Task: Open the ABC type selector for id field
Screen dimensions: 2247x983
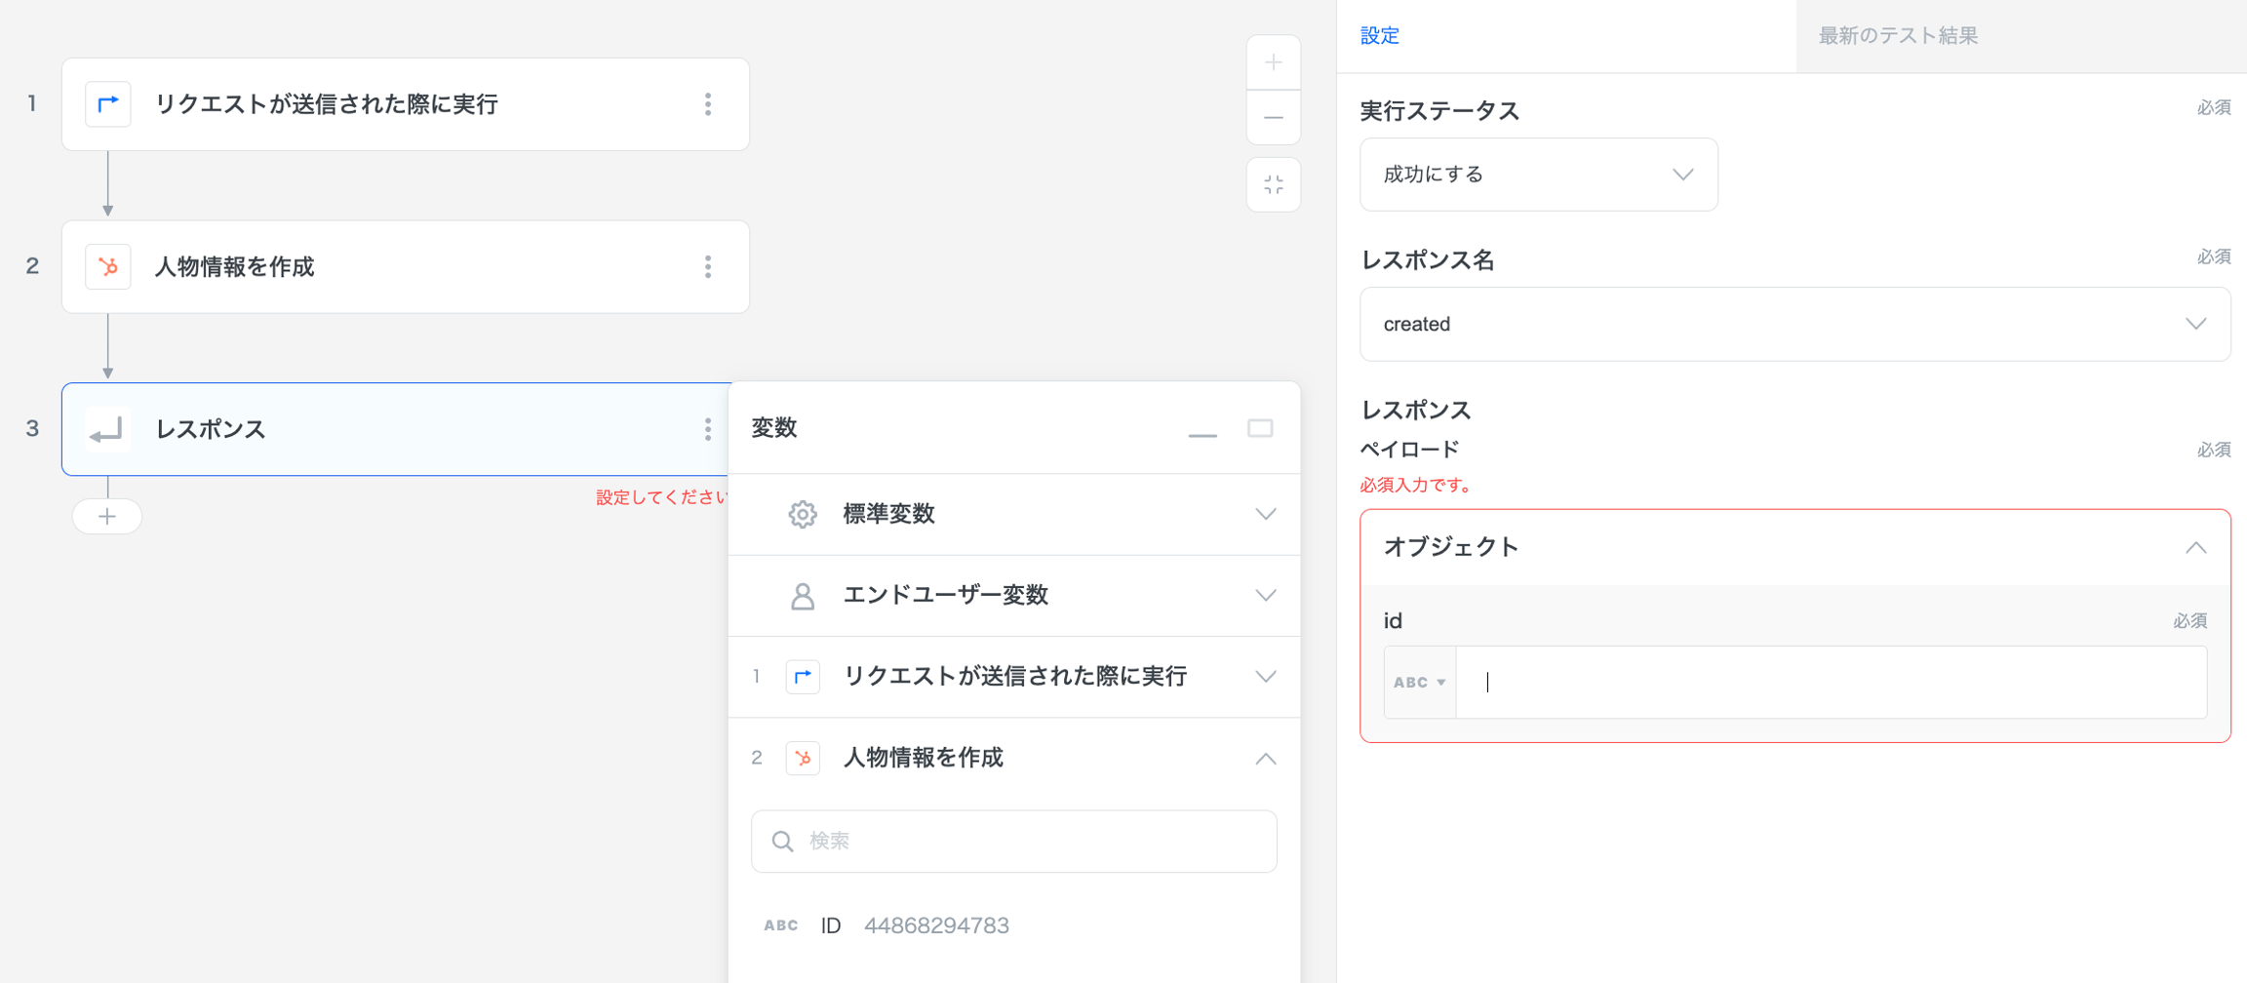Action: click(1419, 683)
